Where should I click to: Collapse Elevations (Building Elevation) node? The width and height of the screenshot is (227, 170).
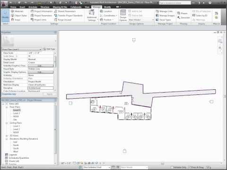(7, 139)
